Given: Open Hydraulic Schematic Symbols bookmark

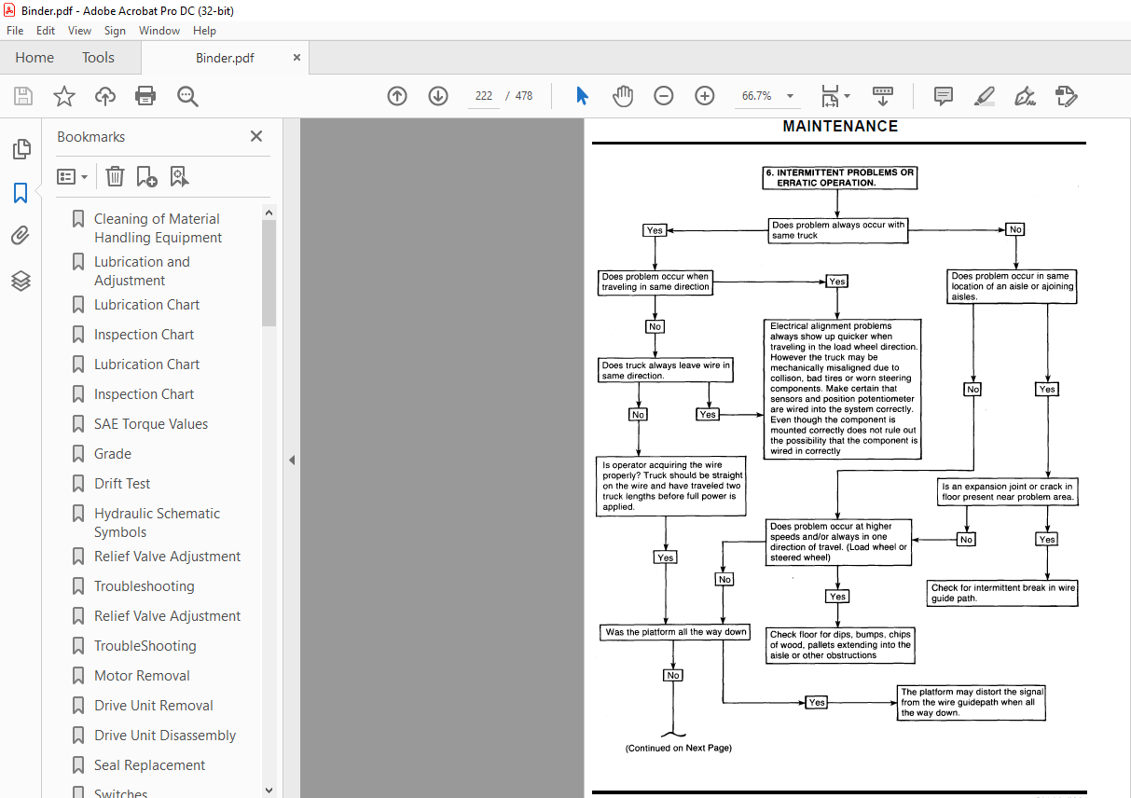Looking at the screenshot, I should [157, 522].
